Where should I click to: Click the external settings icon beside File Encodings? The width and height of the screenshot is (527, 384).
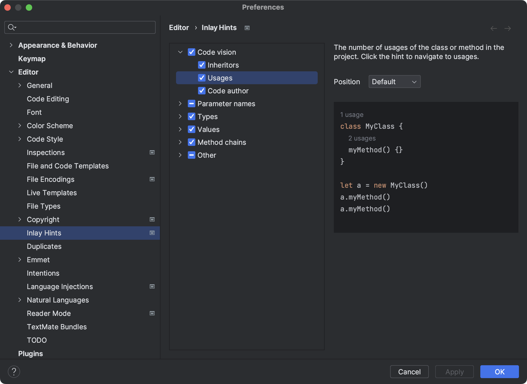pos(152,179)
